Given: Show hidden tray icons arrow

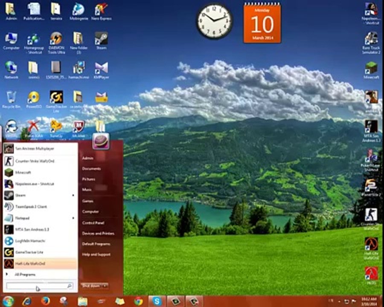Looking at the screenshot, I should click(x=339, y=301).
